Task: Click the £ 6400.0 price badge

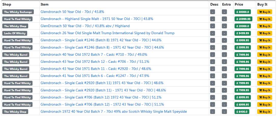Action: (x=242, y=112)
